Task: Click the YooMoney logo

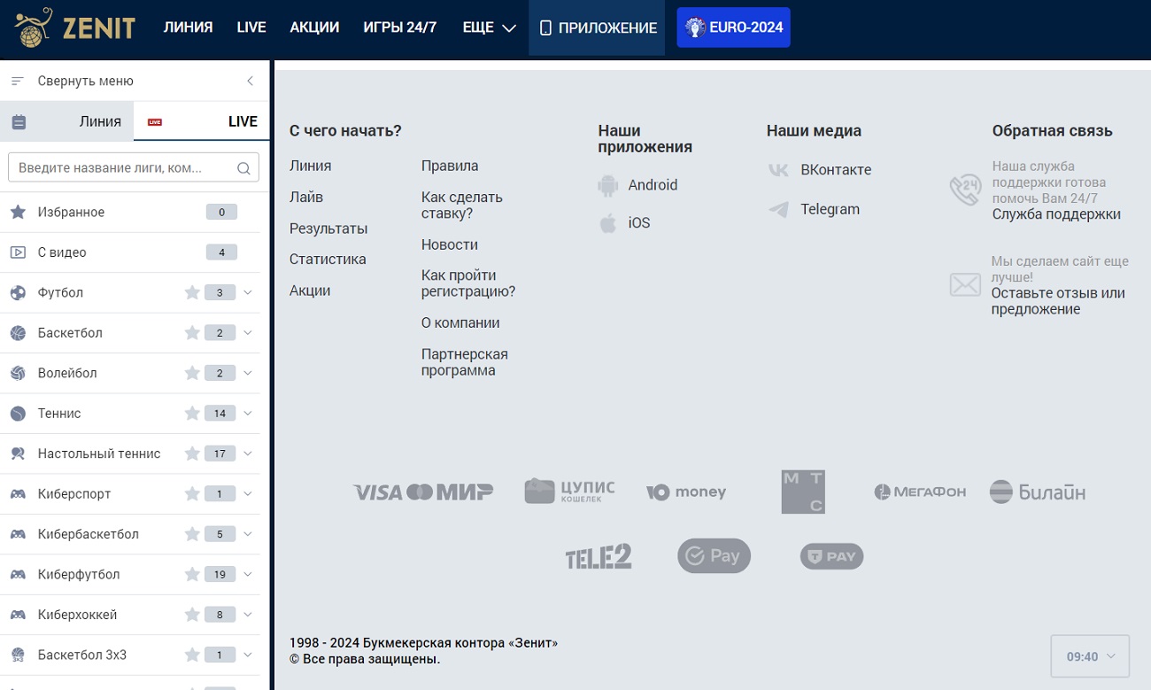Action: [685, 492]
